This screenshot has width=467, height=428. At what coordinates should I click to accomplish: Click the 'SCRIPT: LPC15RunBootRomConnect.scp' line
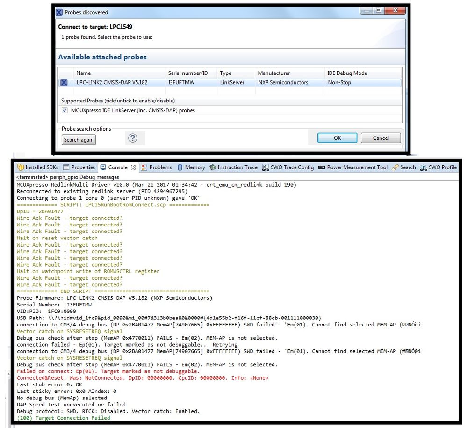[113, 205]
